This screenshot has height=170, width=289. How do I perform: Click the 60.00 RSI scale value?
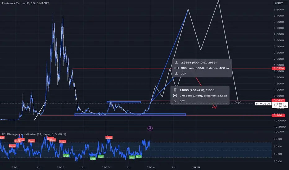pyautogui.click(x=278, y=147)
